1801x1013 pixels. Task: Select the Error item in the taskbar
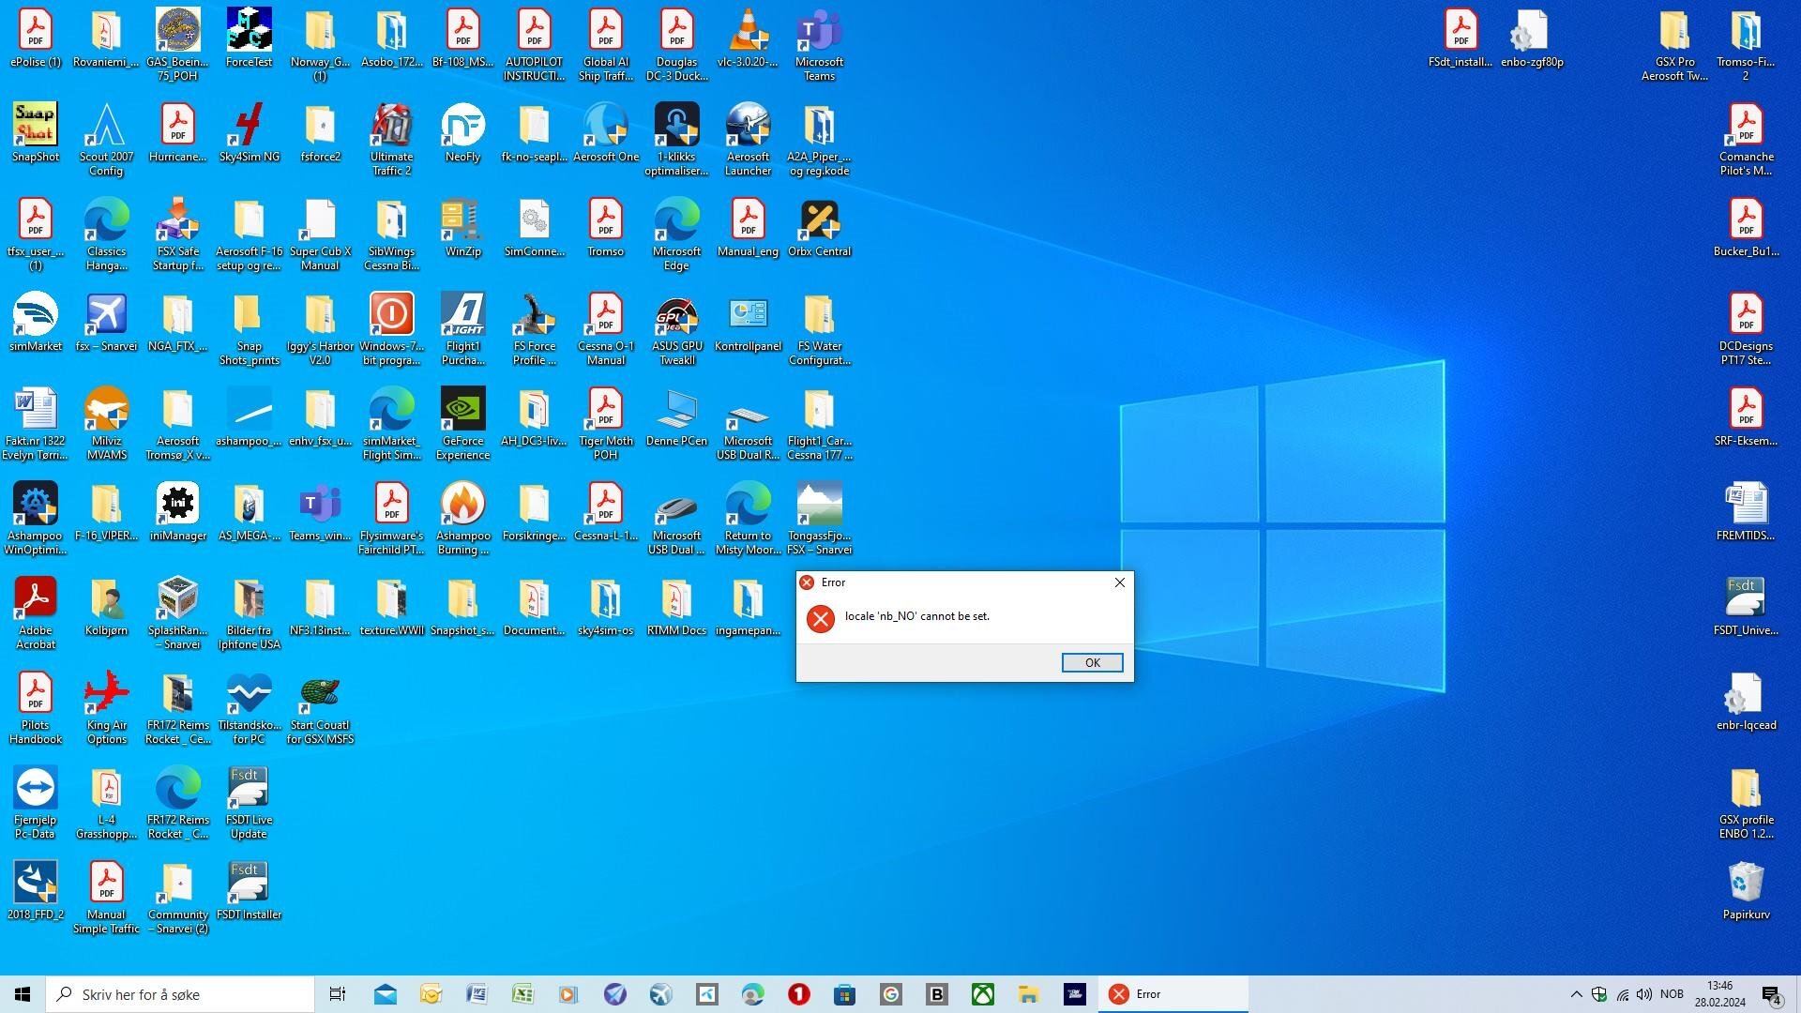pos(1173,994)
